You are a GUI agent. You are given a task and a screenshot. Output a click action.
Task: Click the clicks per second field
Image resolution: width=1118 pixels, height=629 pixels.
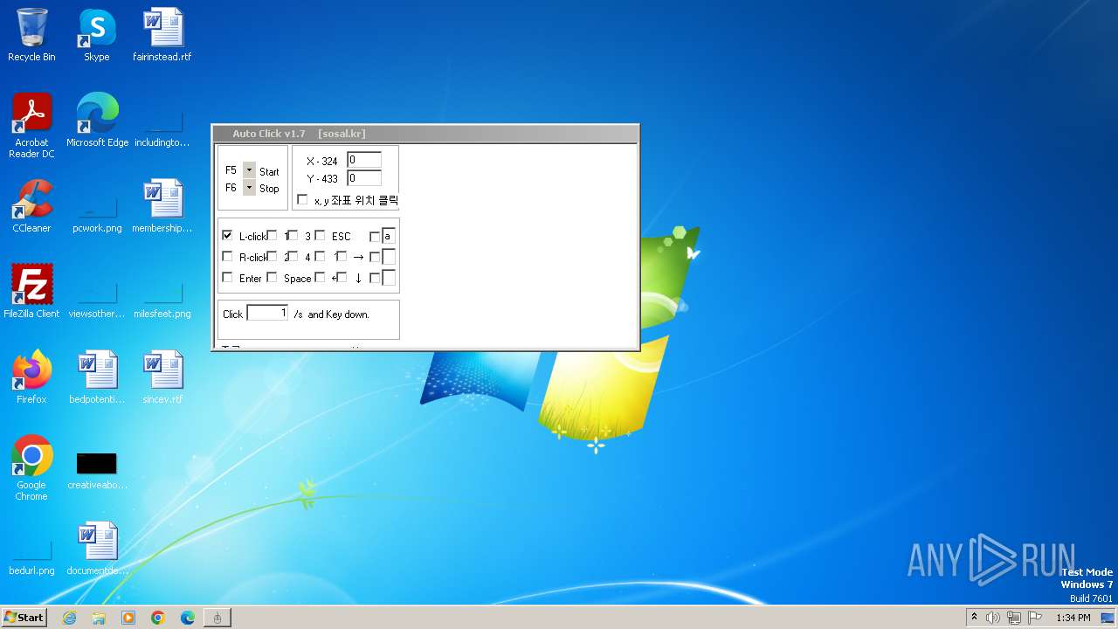(267, 313)
